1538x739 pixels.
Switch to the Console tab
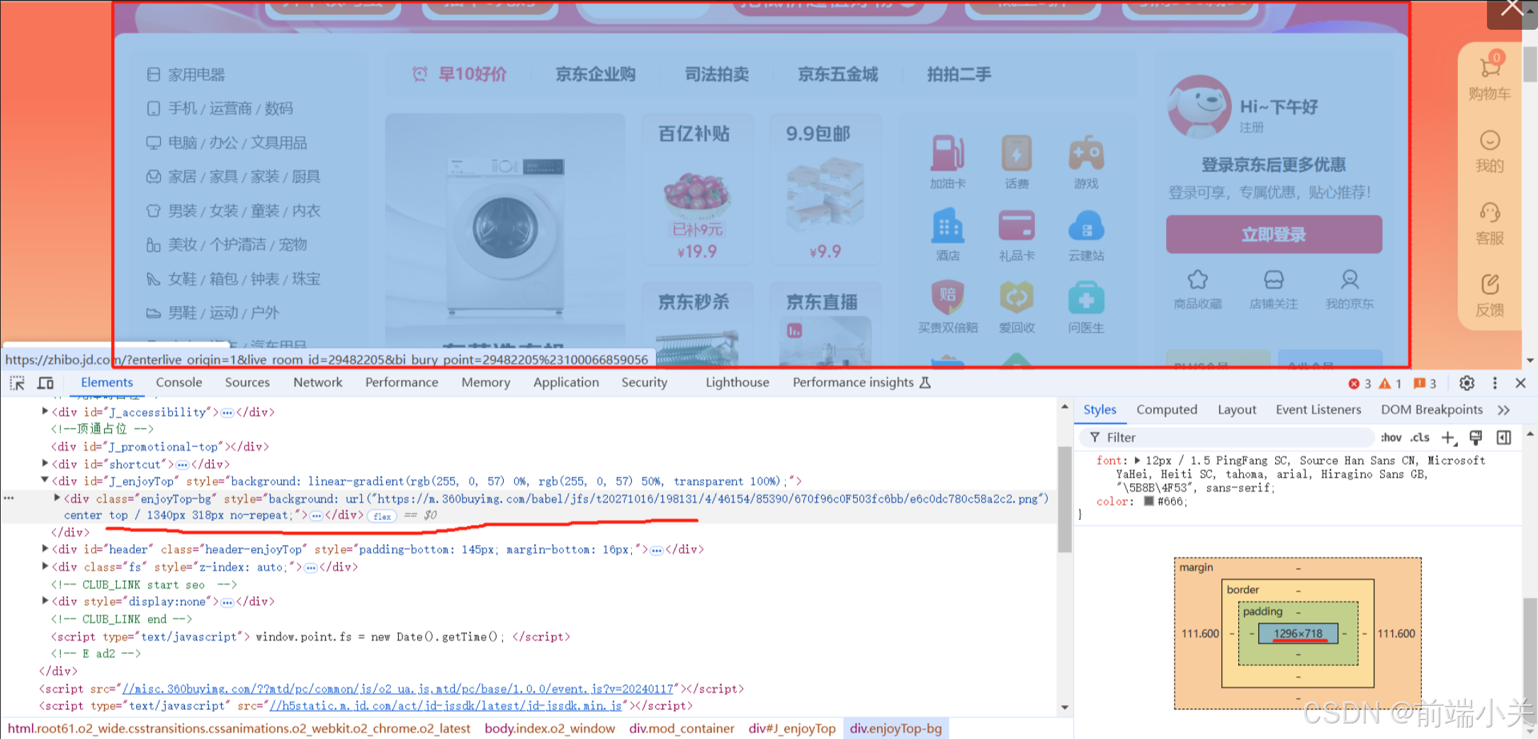click(x=179, y=383)
